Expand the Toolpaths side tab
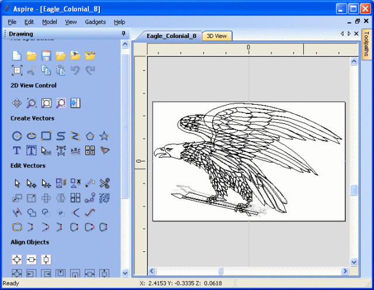The width and height of the screenshot is (374, 290). (366, 44)
